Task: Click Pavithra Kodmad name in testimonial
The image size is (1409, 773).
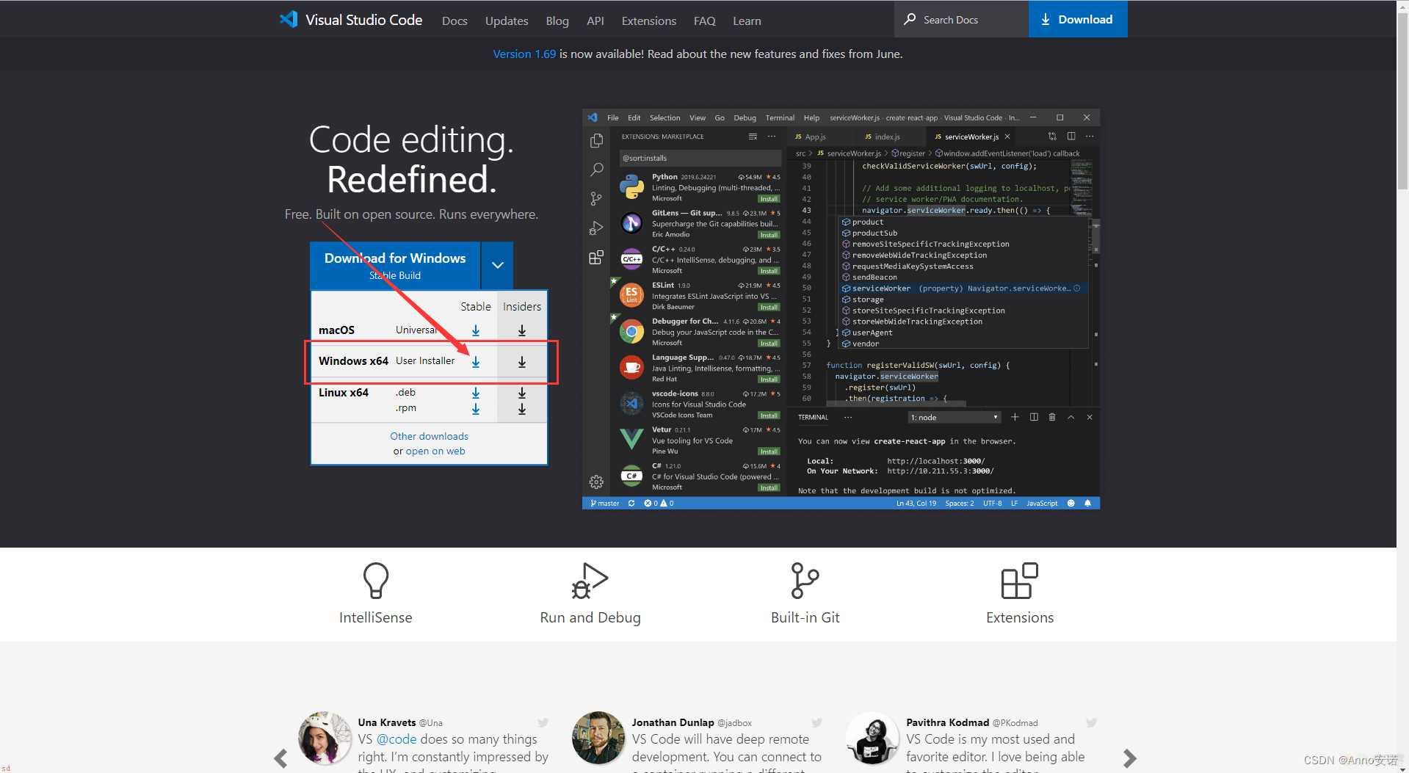Action: pos(947,722)
